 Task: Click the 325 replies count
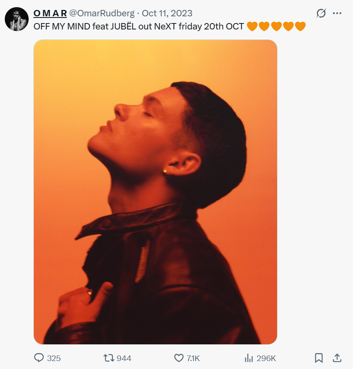tap(54, 358)
